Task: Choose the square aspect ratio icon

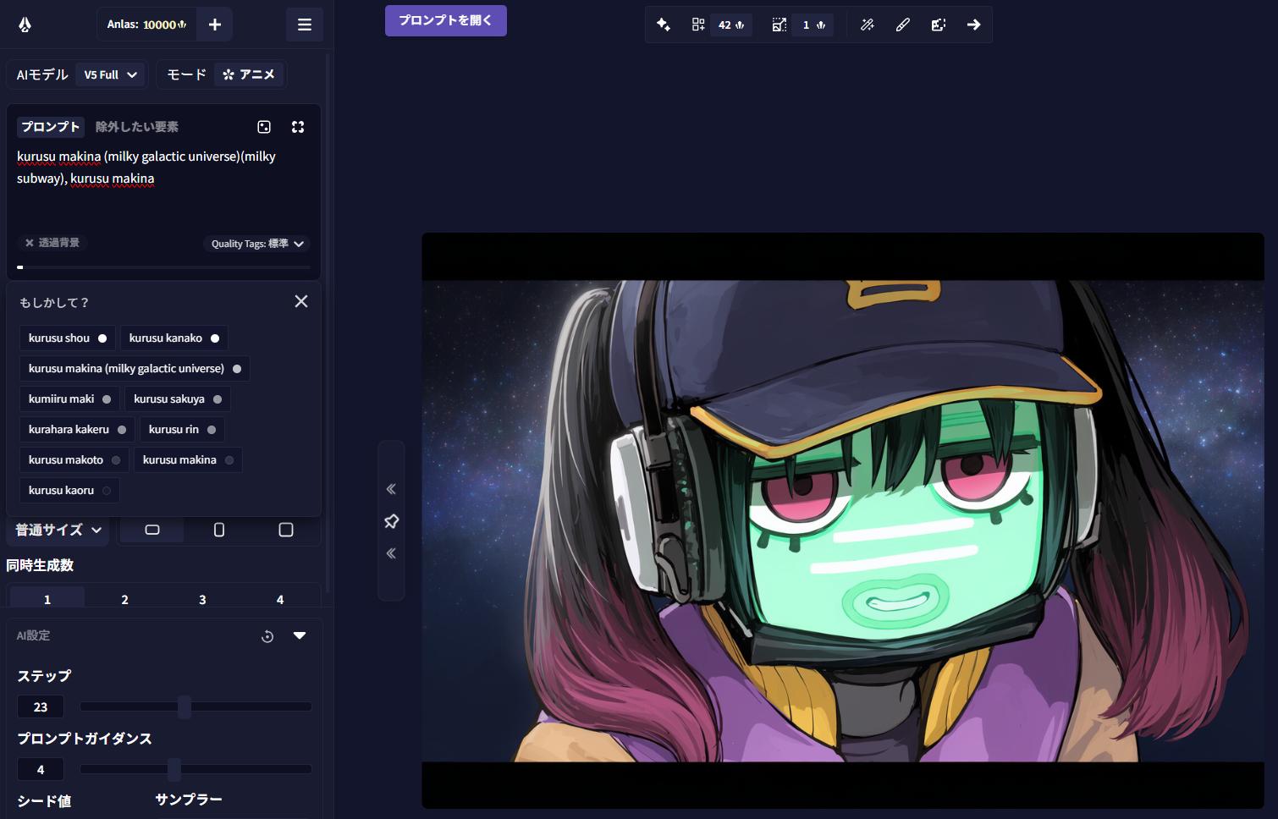Action: pyautogui.click(x=286, y=530)
